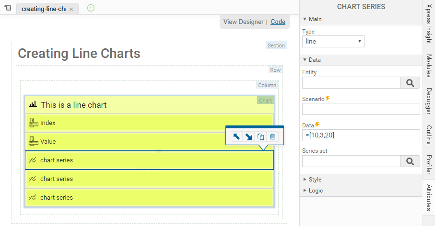Add a new tab with green plus icon
435x226 pixels.
[x=91, y=8]
